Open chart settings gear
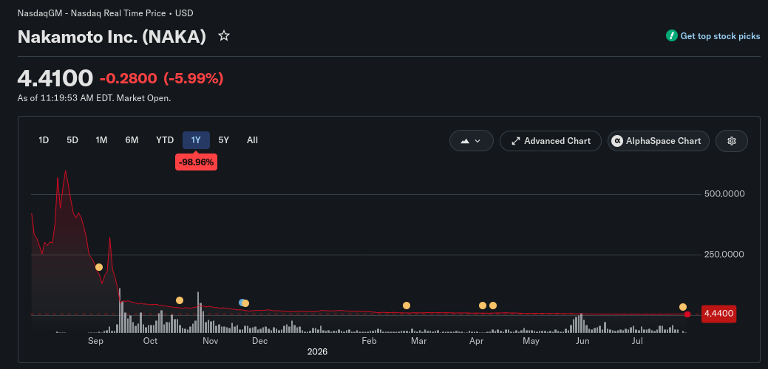This screenshot has height=369, width=768. tap(732, 141)
